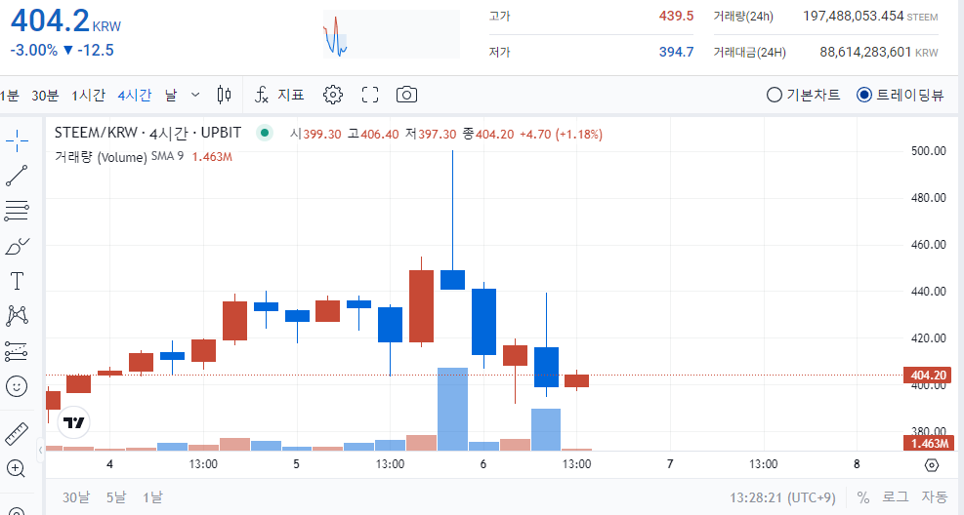Click the tallest blue volume bar
Image resolution: width=964 pixels, height=515 pixels.
pyautogui.click(x=452, y=410)
